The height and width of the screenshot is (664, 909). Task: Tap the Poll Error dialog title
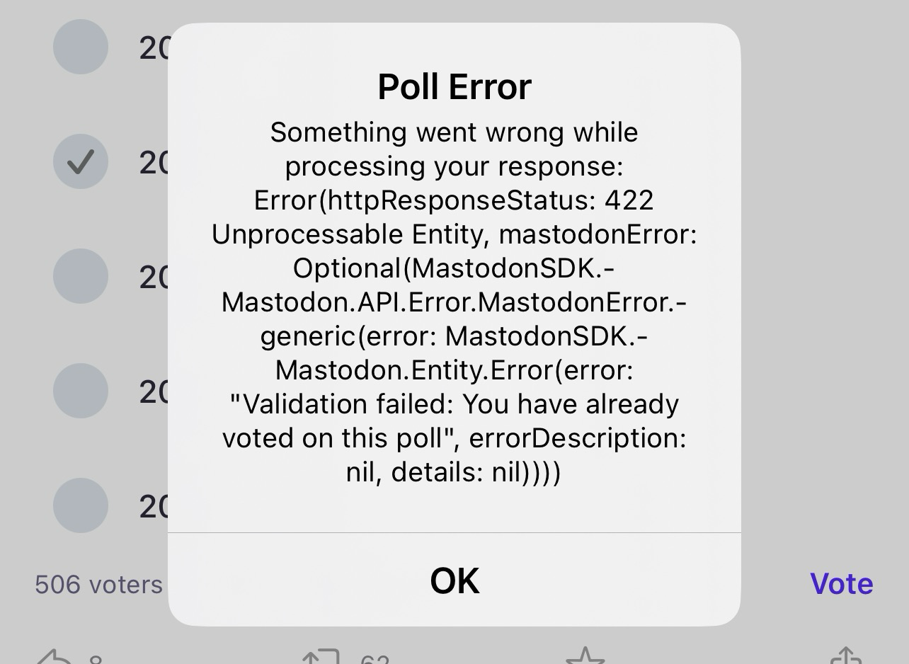(x=455, y=87)
